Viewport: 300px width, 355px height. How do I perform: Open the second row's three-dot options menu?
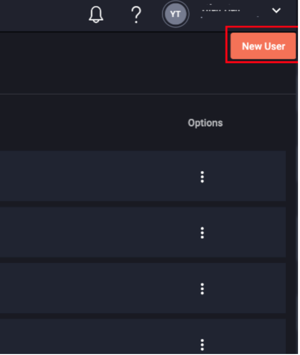click(x=203, y=233)
